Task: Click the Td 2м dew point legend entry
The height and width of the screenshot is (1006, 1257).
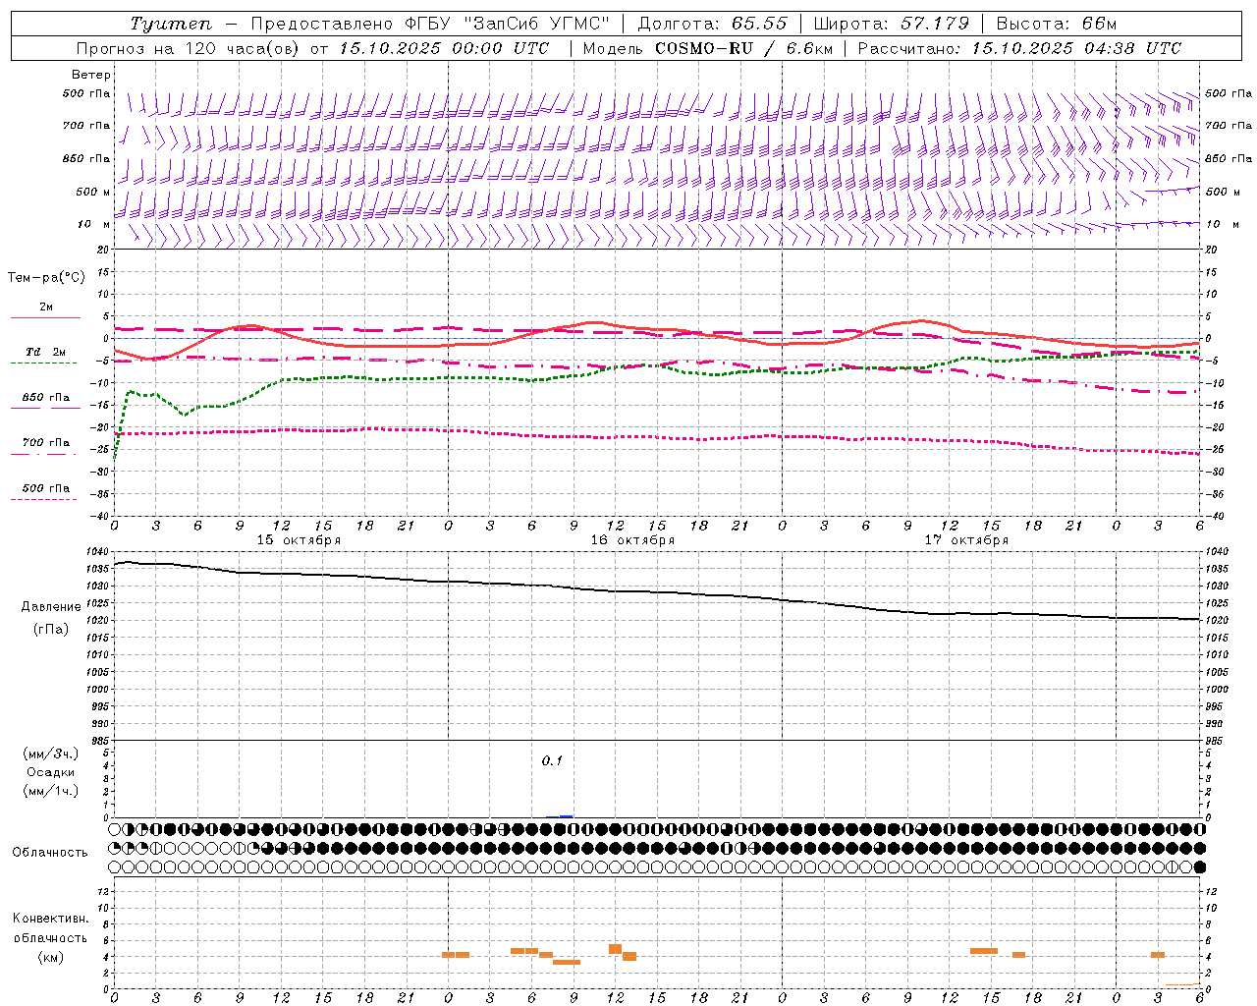Action: (x=45, y=352)
